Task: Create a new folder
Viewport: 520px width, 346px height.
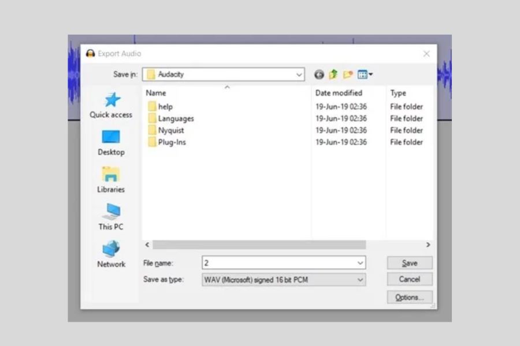Action: 347,74
